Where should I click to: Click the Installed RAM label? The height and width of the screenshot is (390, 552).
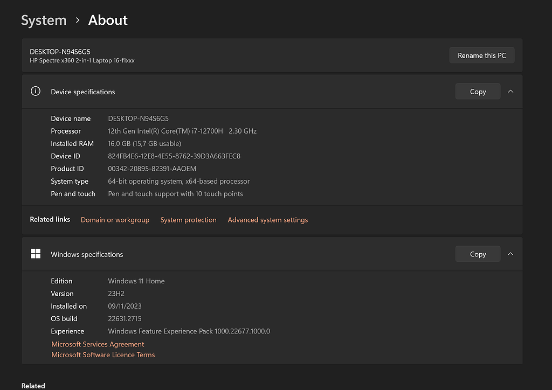point(72,143)
